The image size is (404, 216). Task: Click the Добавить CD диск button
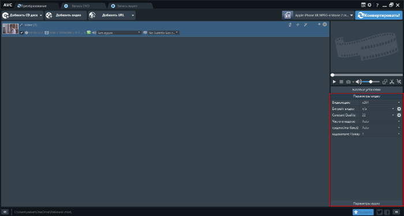[x=20, y=16]
